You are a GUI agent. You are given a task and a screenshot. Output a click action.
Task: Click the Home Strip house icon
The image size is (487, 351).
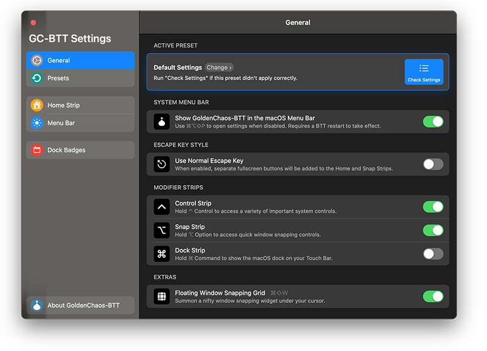coord(37,105)
